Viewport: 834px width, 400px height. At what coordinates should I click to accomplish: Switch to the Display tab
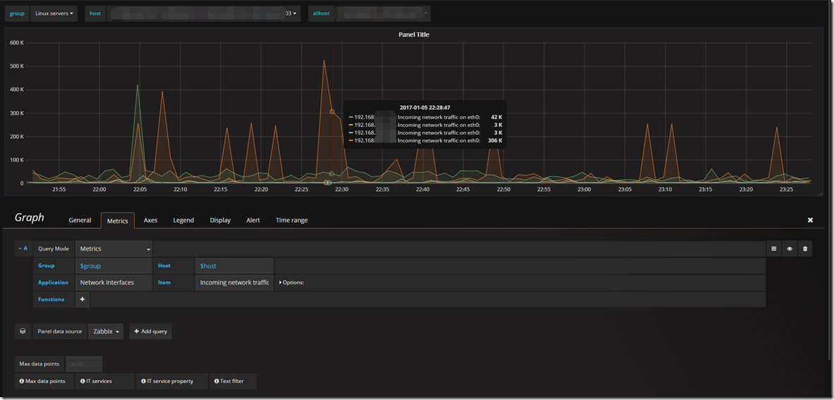[x=220, y=220]
